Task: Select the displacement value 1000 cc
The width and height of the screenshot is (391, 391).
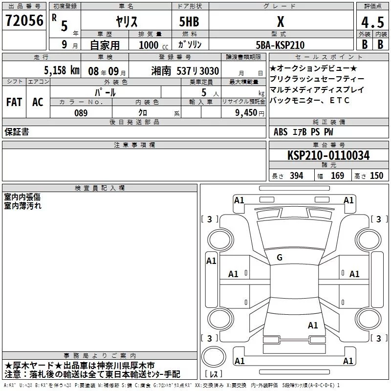Action: [153, 45]
